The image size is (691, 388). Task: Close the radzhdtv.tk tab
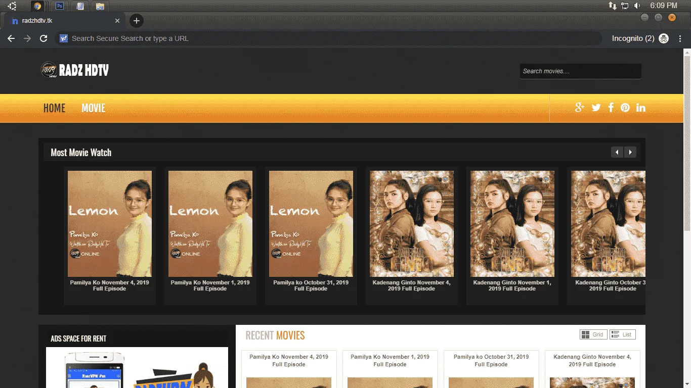[117, 21]
